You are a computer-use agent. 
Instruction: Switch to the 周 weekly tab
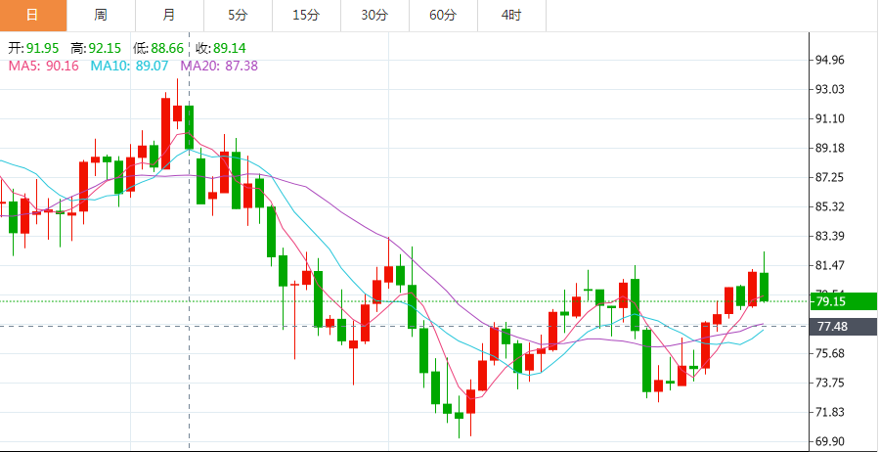point(102,15)
